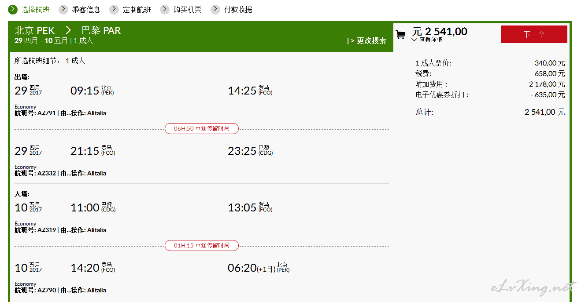The height and width of the screenshot is (302, 581).
Task: Click the 定制航班 step arrow icon
Action: coord(115,9)
